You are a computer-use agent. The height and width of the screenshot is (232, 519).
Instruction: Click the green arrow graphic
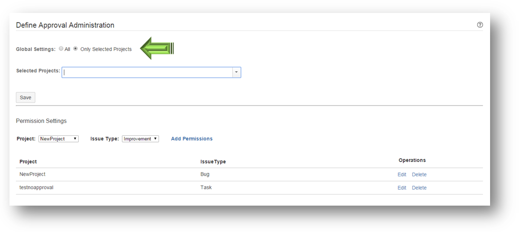point(157,48)
